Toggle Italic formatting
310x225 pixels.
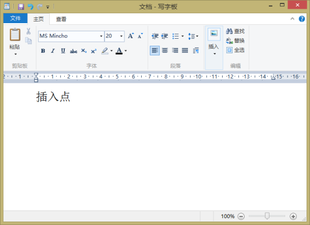pos(53,51)
